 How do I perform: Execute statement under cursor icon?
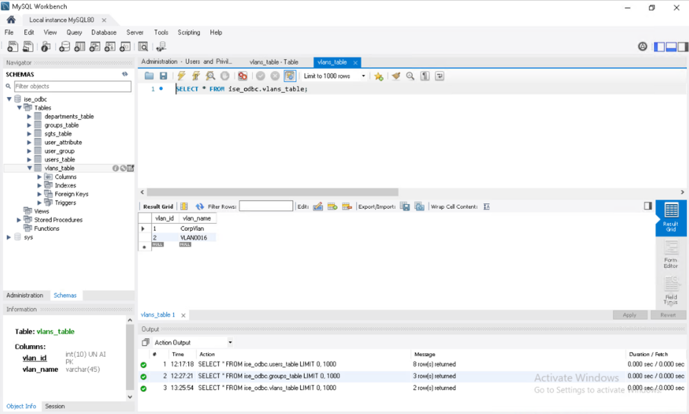coord(196,76)
